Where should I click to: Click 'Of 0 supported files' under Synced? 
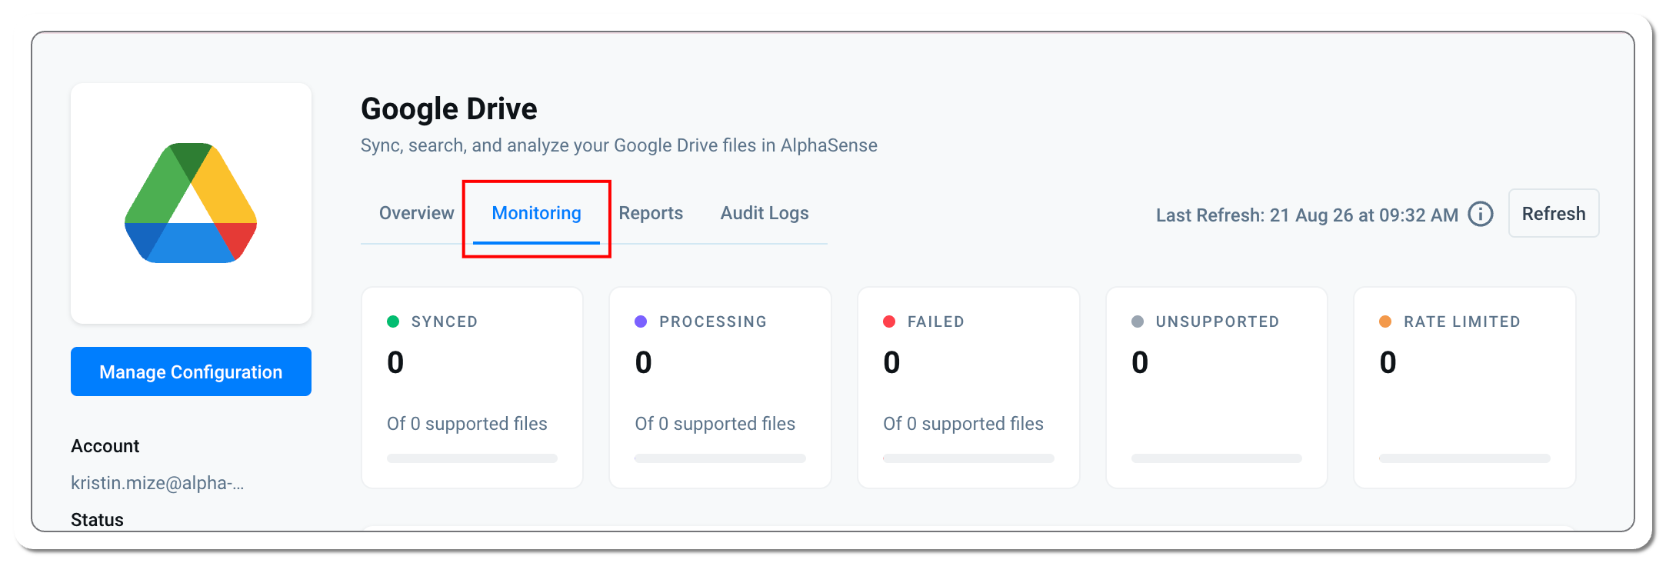click(467, 424)
